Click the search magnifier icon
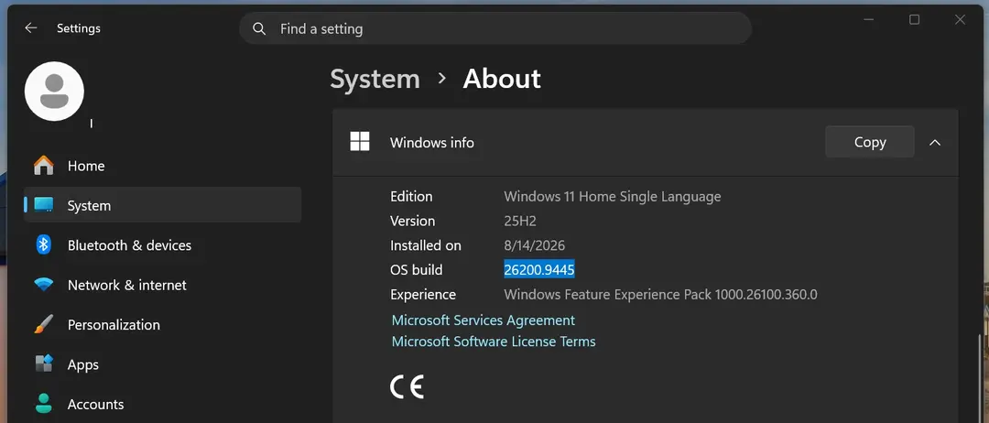 [x=258, y=28]
